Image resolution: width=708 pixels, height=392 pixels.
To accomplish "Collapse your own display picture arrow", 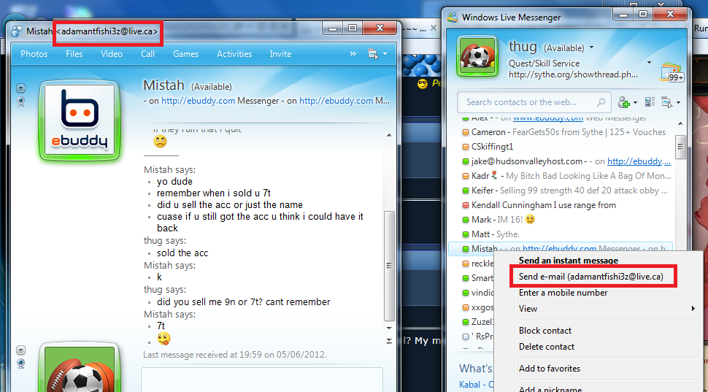I will (20, 350).
